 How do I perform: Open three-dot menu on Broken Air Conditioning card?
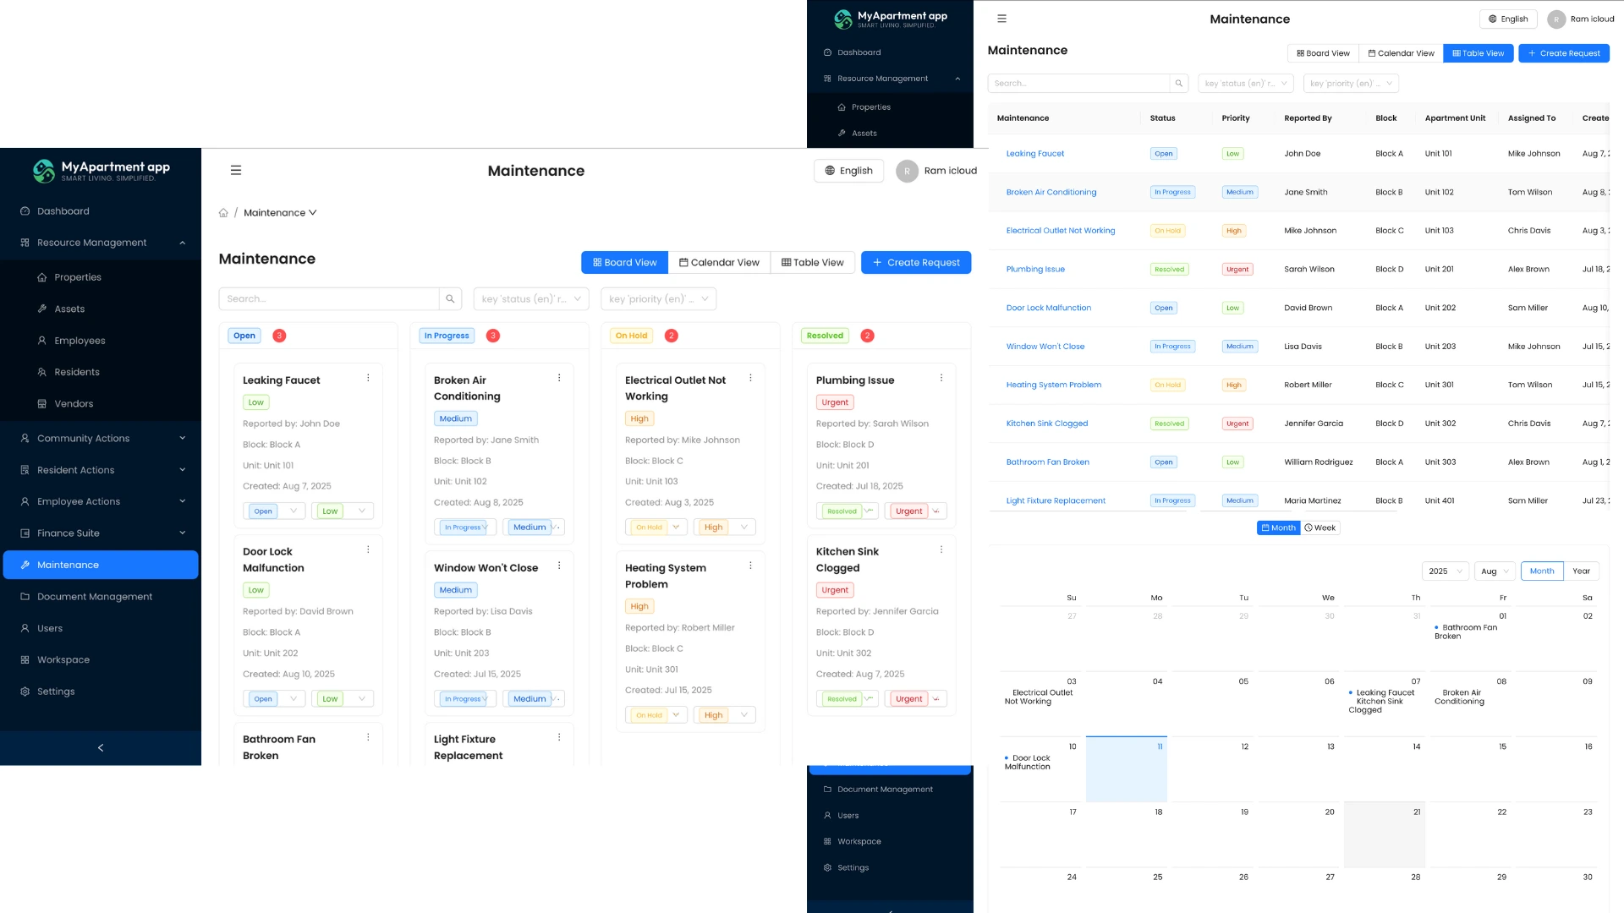click(559, 378)
